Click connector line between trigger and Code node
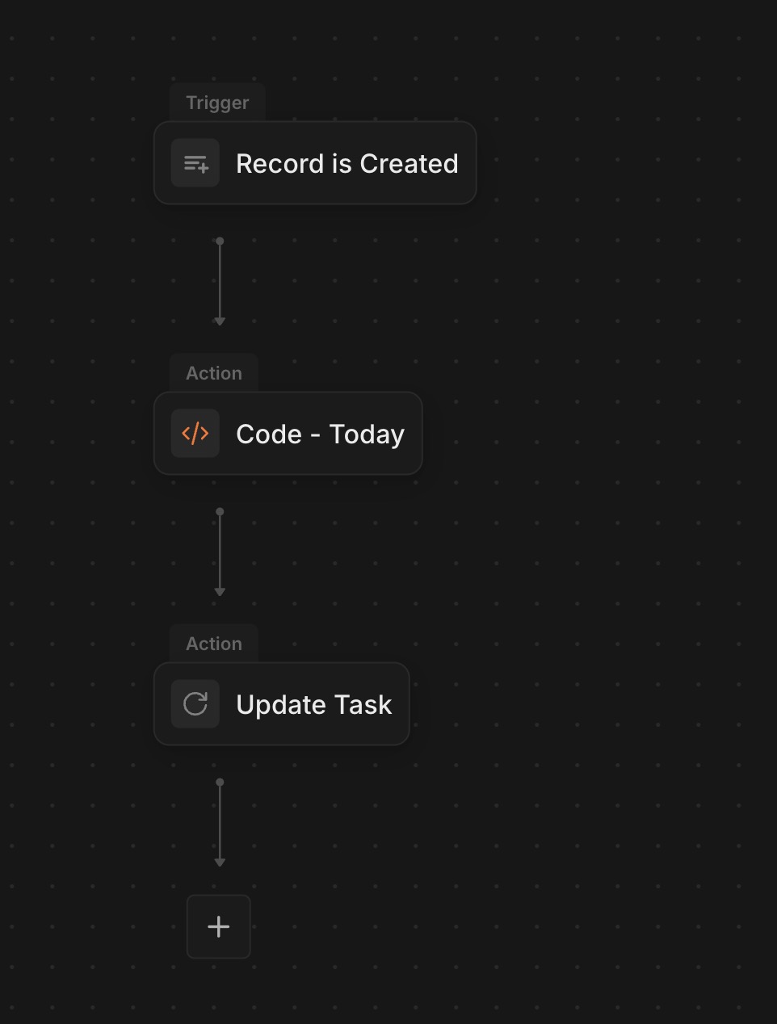Image resolution: width=777 pixels, height=1024 pixels. click(x=220, y=281)
